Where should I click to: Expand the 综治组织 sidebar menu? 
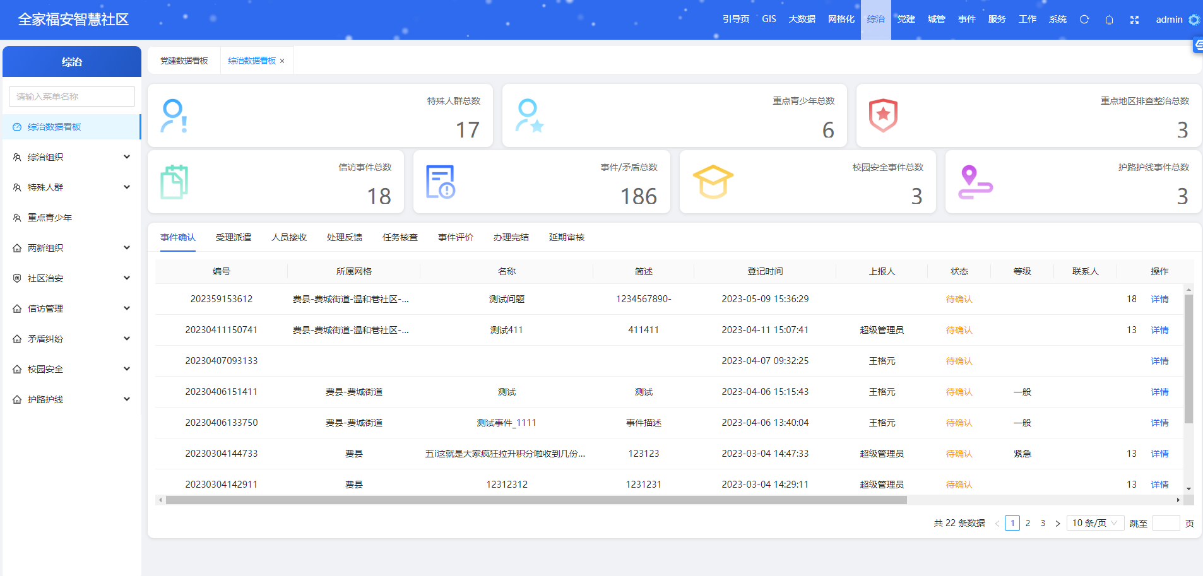[x=71, y=157]
